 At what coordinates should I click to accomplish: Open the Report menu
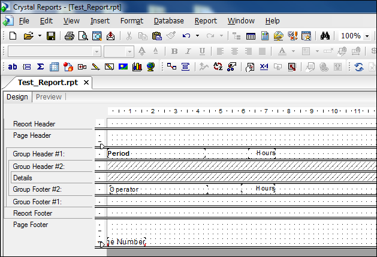click(206, 21)
